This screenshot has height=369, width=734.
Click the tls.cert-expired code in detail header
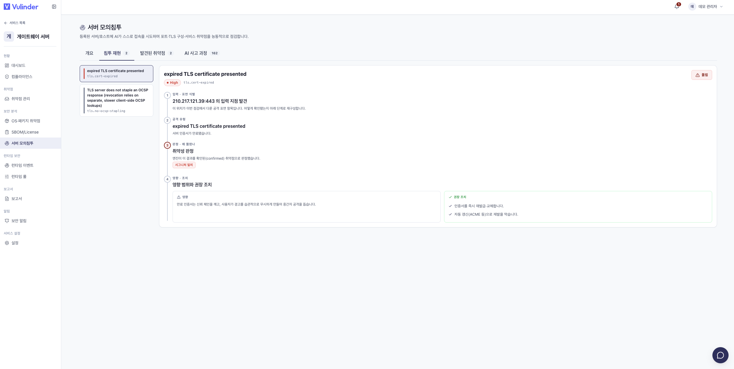coord(199,83)
